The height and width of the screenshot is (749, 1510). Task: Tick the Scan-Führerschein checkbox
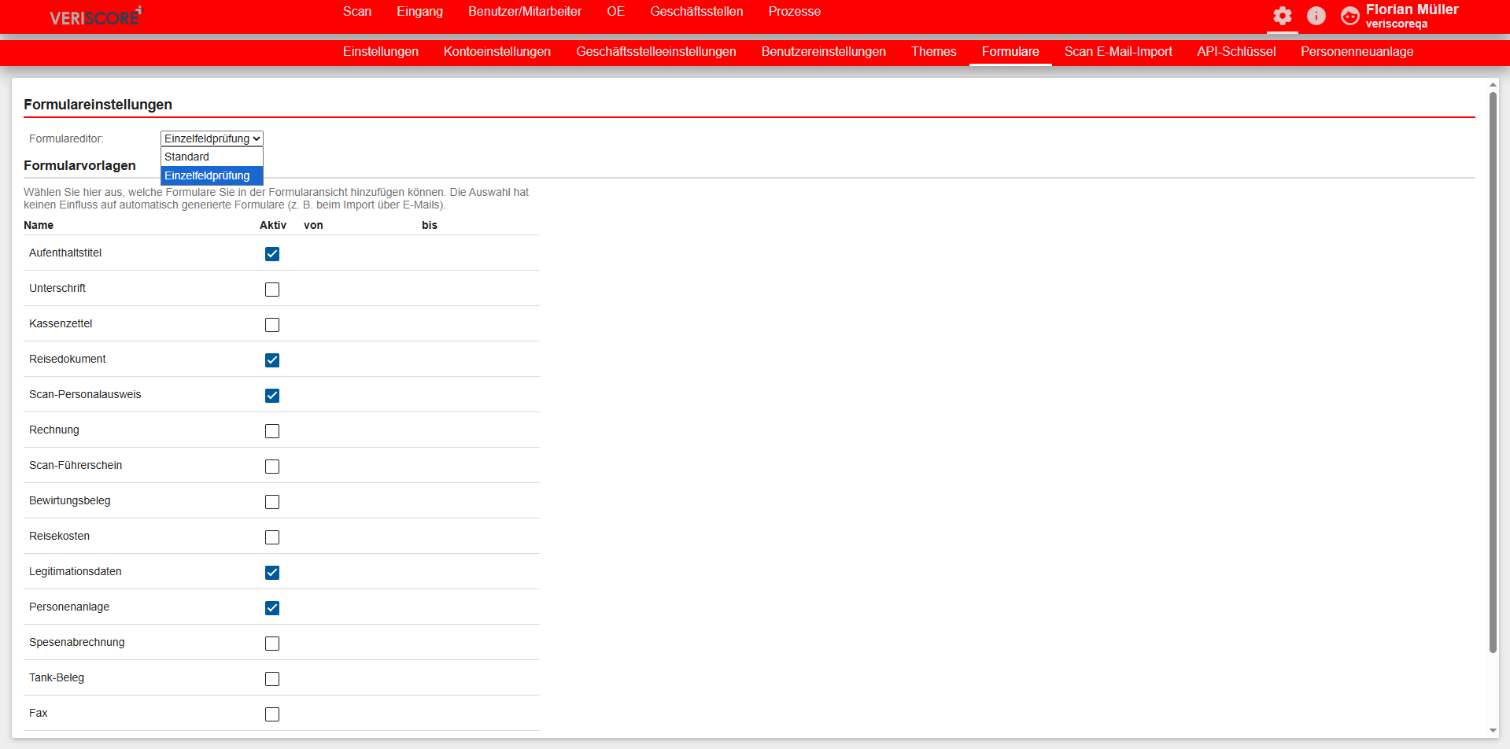coord(272,467)
